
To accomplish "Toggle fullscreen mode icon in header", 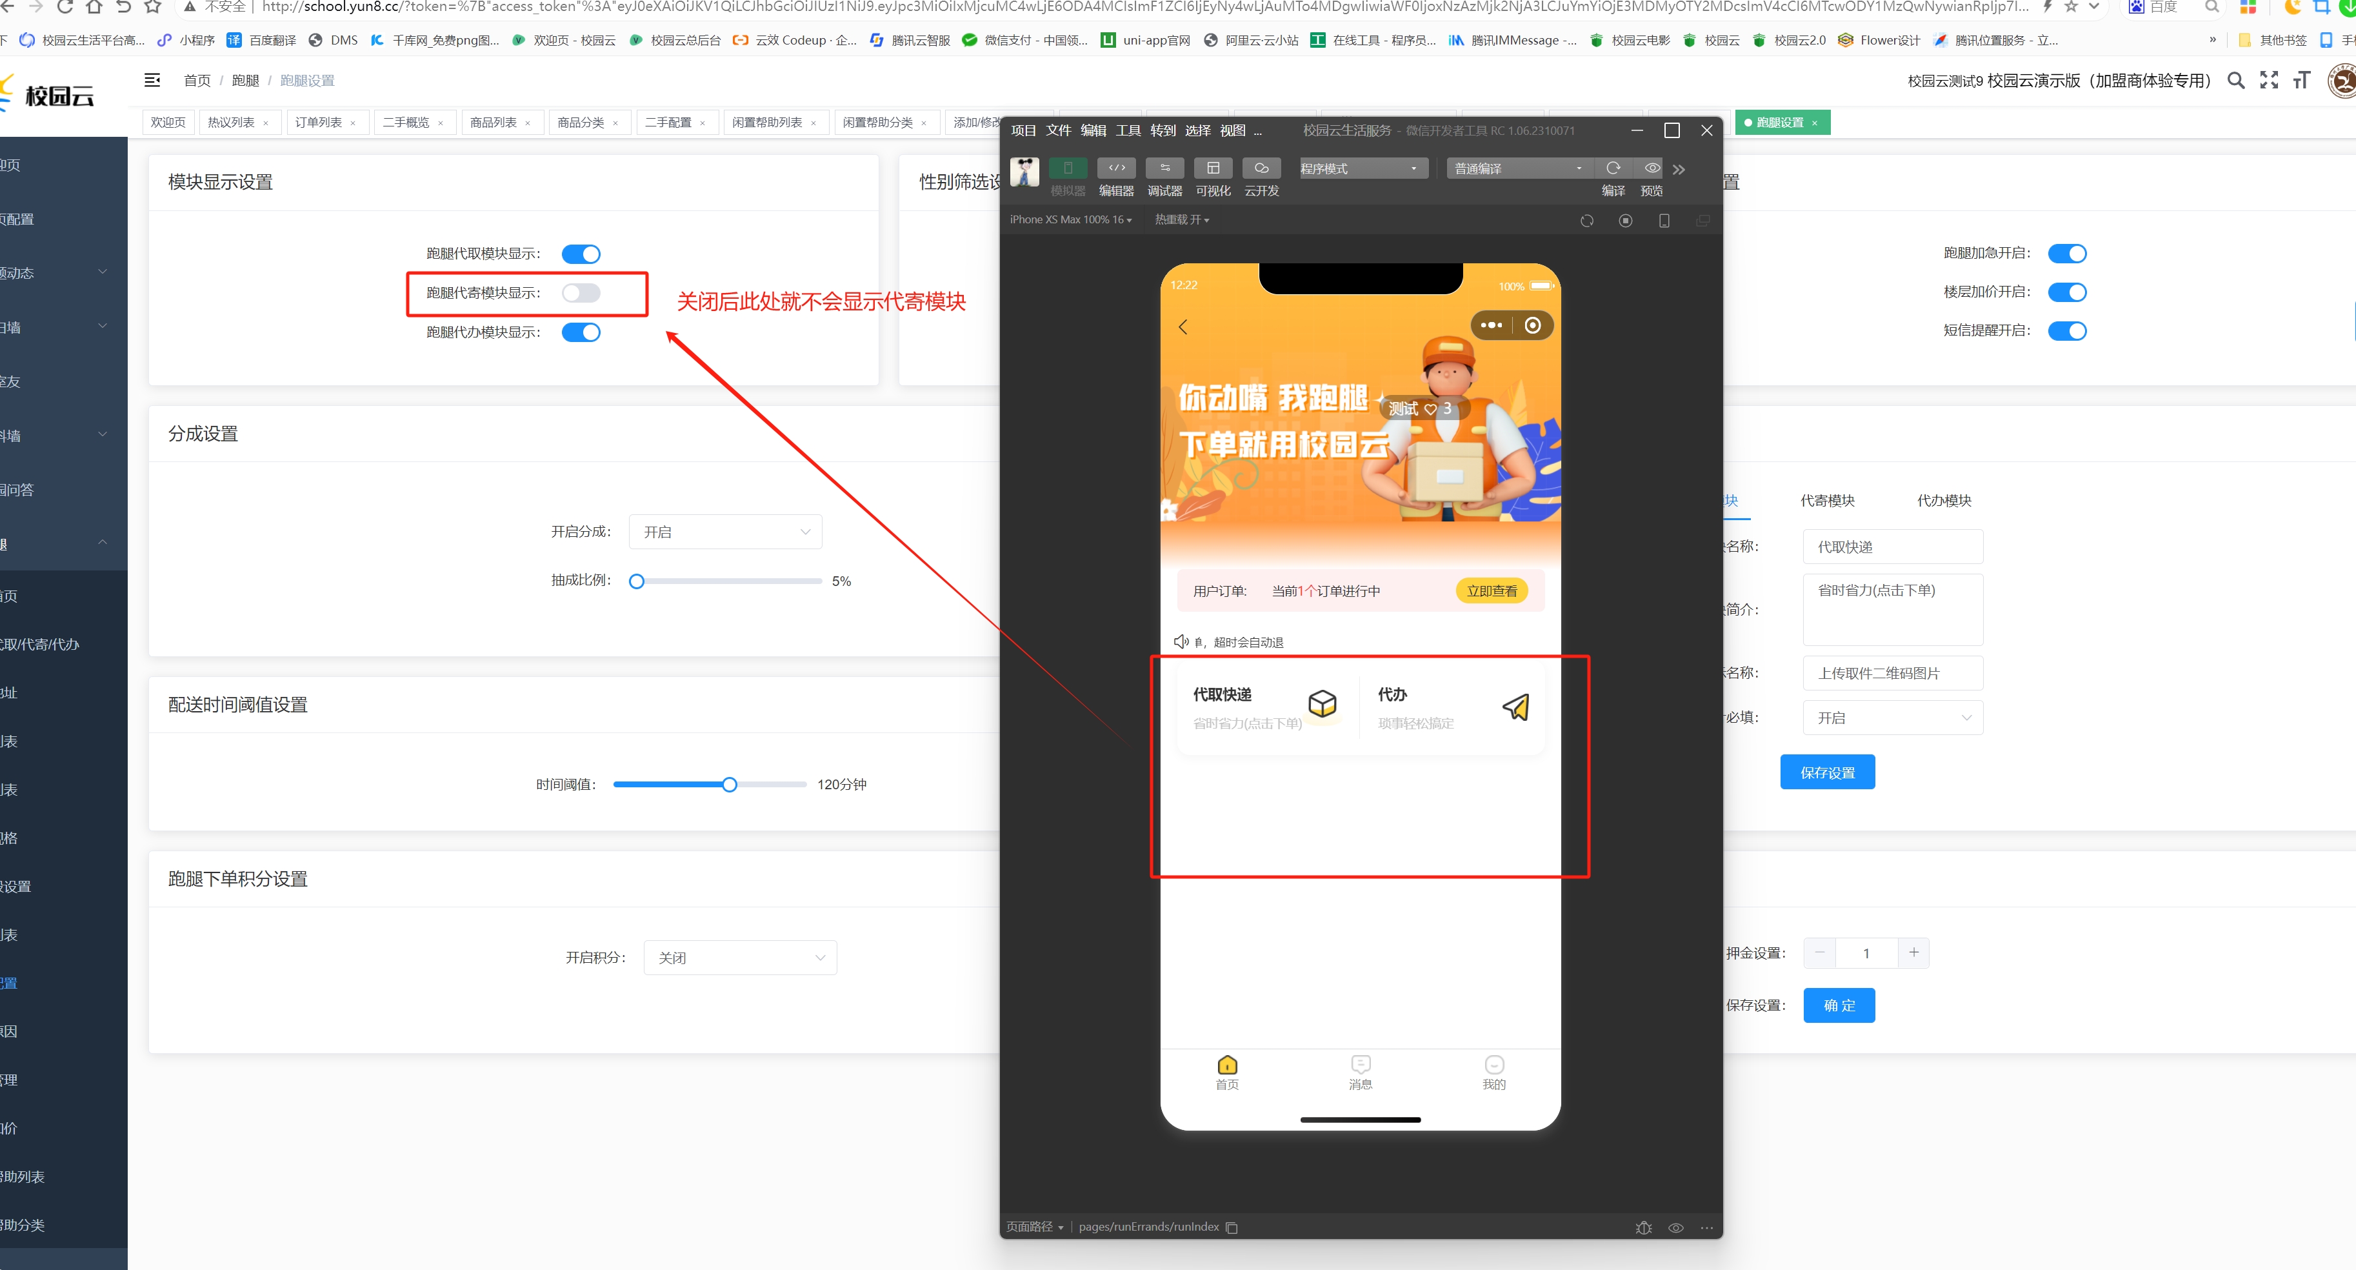I will (2269, 81).
